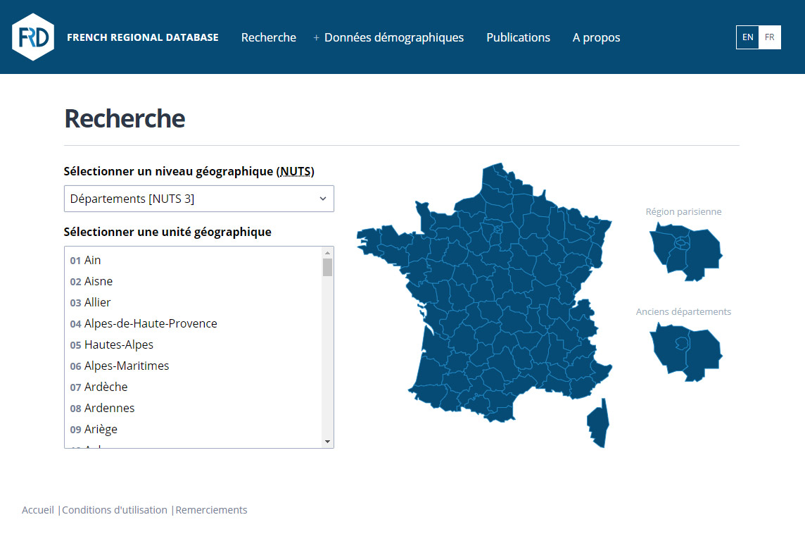805x541 pixels.
Task: Click the list scrollbar down arrow
Action: coord(327,442)
